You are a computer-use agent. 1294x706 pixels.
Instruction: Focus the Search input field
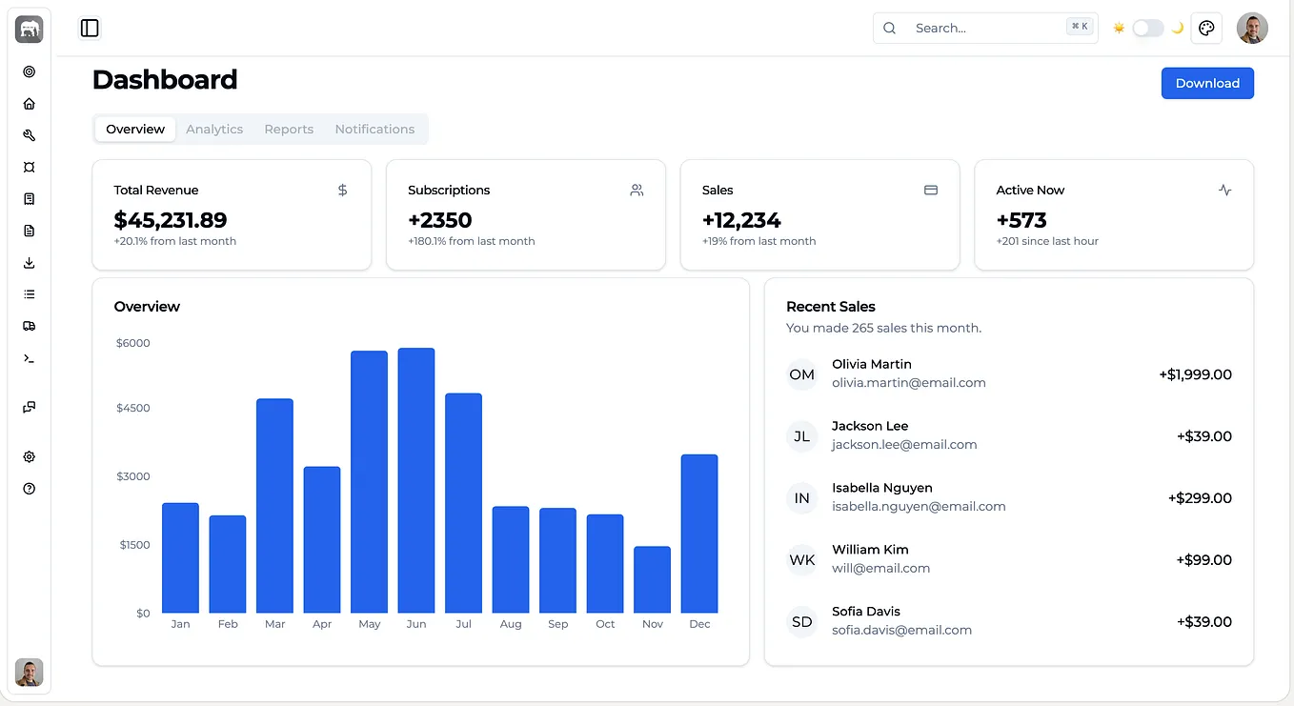tap(985, 28)
